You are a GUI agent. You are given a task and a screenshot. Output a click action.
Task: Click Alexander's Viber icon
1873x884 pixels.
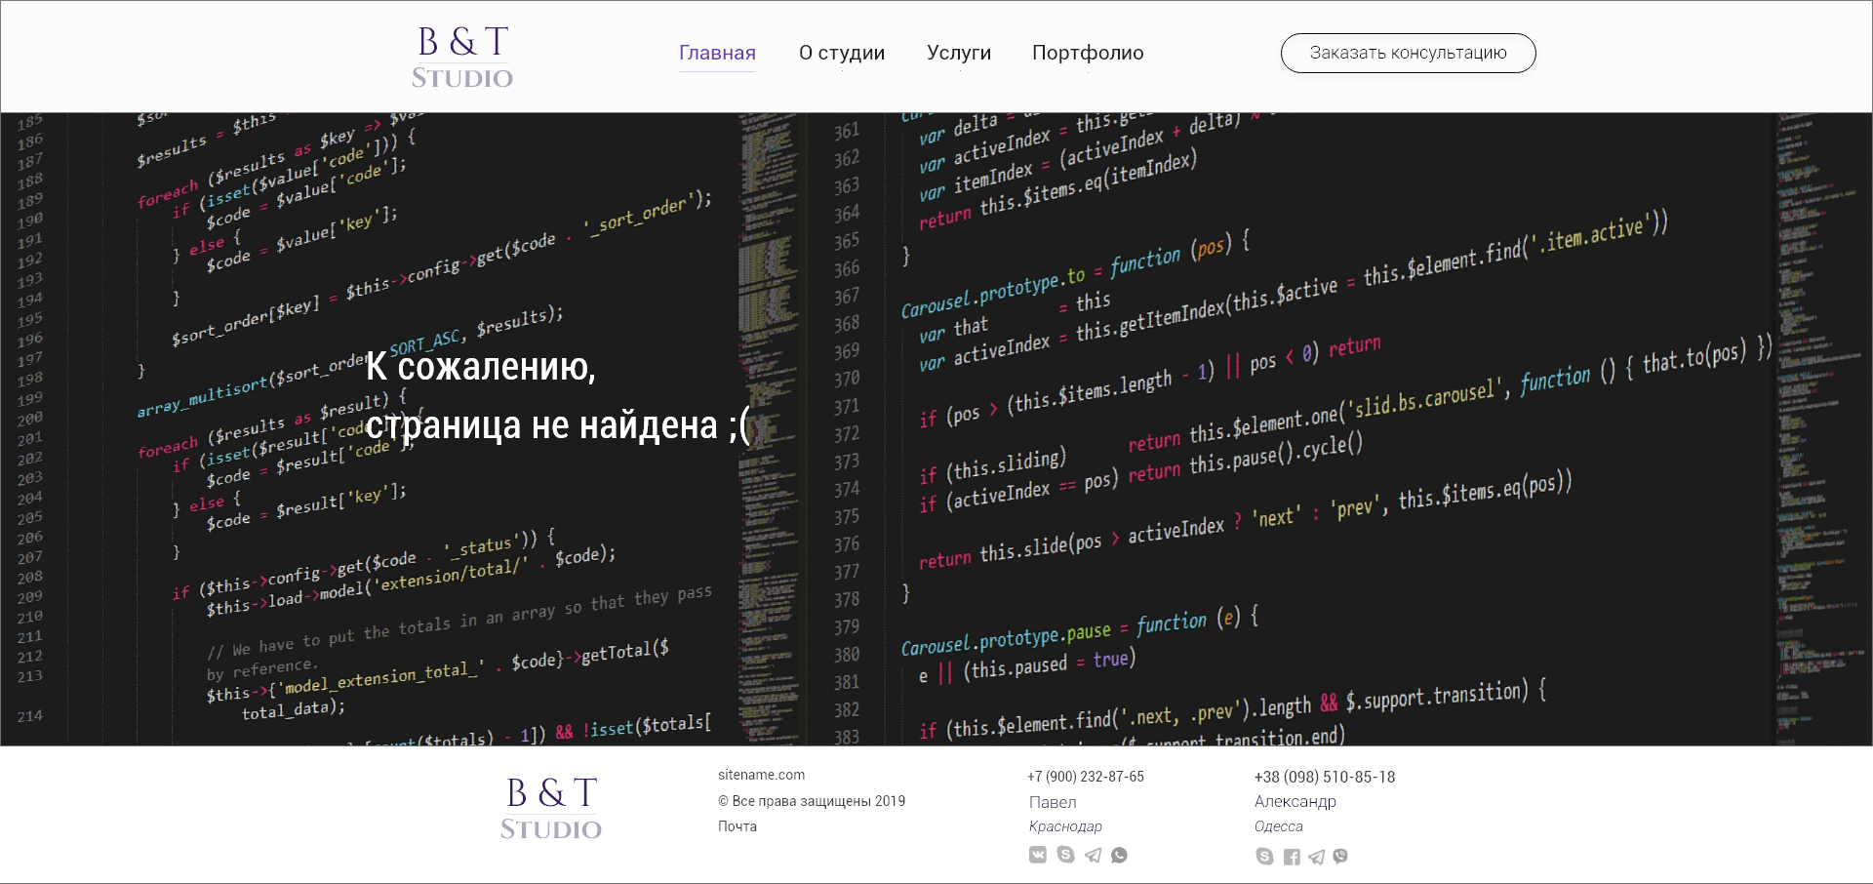pos(1341,857)
